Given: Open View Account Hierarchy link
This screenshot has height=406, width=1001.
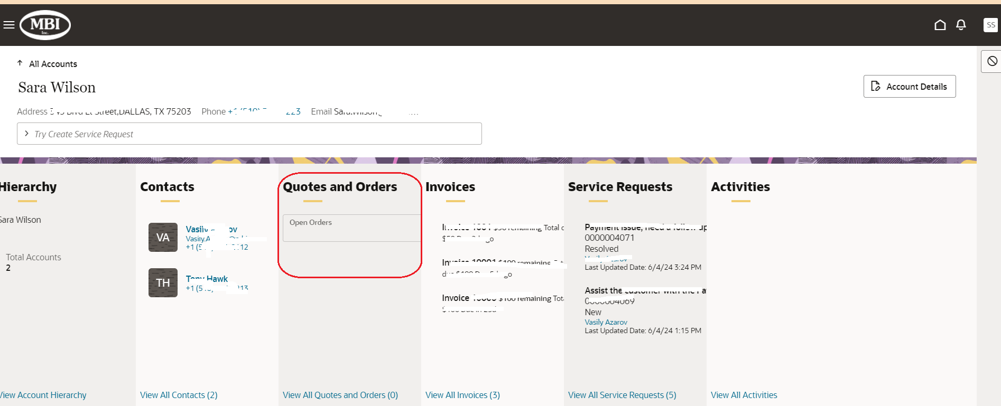Looking at the screenshot, I should pyautogui.click(x=43, y=395).
